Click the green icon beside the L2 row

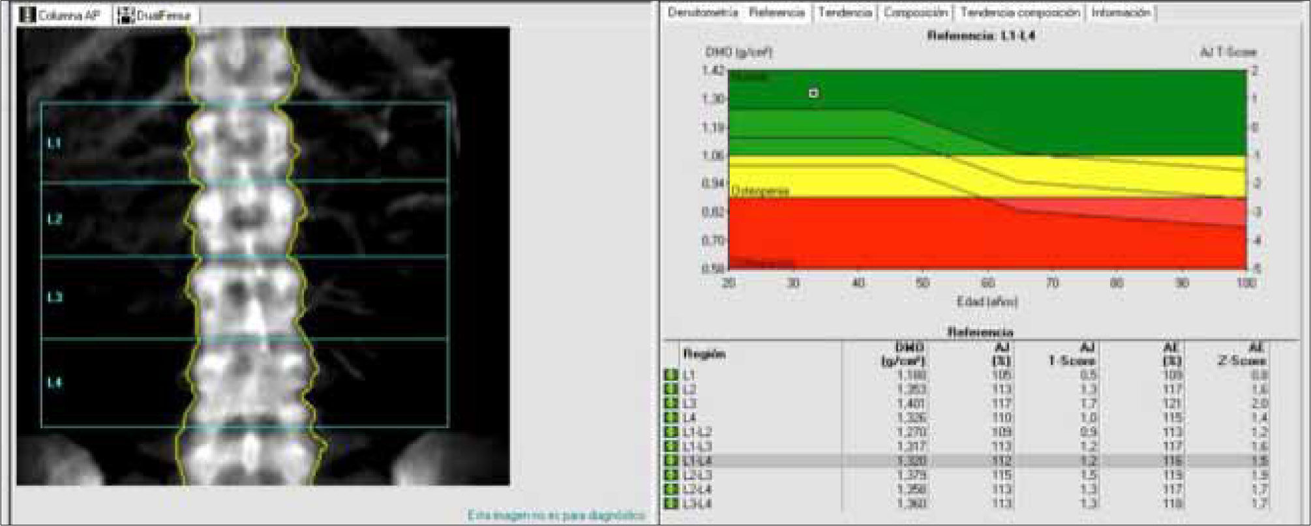point(671,390)
